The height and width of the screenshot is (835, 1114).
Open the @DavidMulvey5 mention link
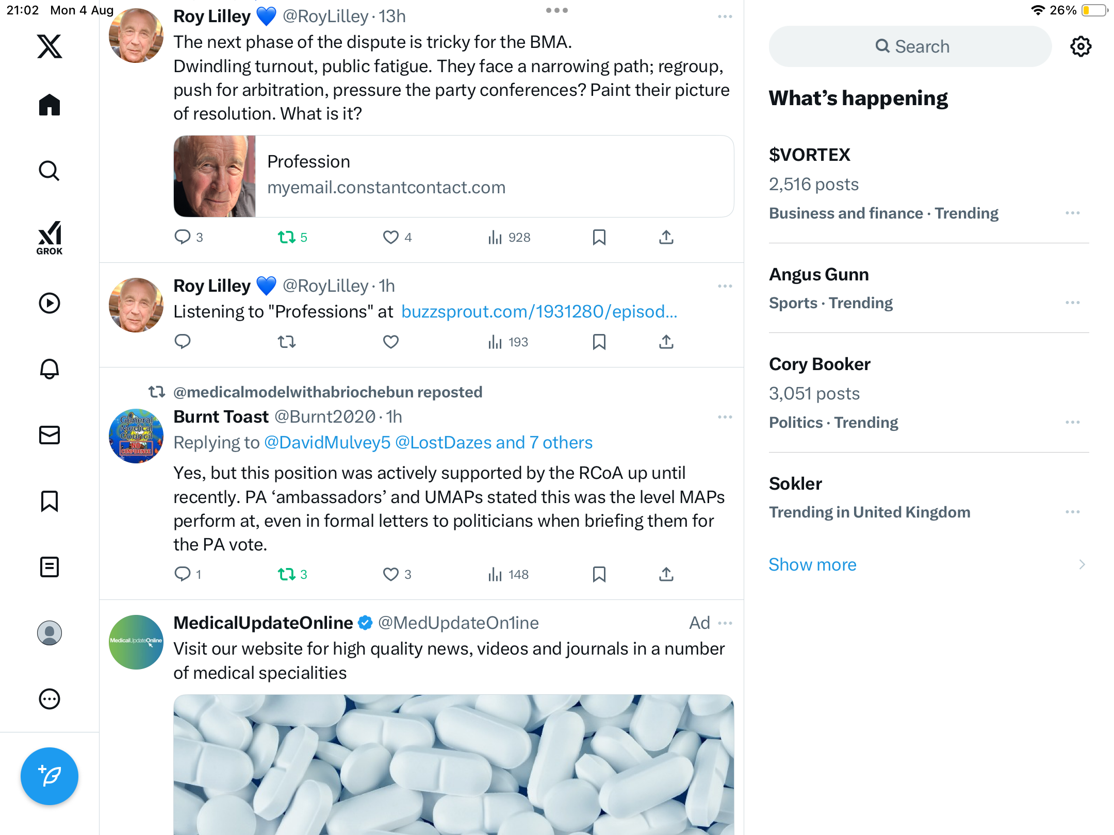point(327,443)
